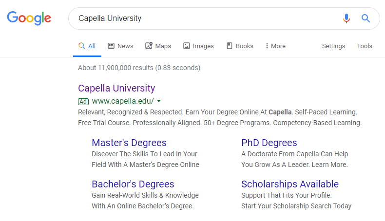The image size is (385, 221).
Task: Switch to the Maps tab
Action: click(158, 46)
